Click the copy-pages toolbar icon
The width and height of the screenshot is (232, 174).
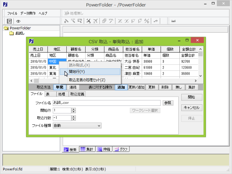pyautogui.click(x=104, y=21)
